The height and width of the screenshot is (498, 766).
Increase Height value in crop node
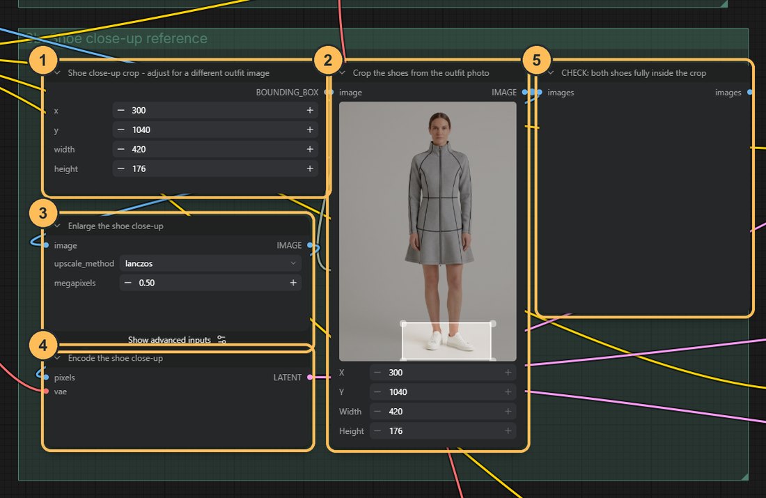pyautogui.click(x=508, y=431)
